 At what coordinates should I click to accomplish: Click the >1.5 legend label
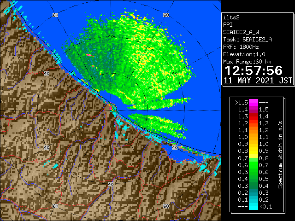pyautogui.click(x=242, y=103)
